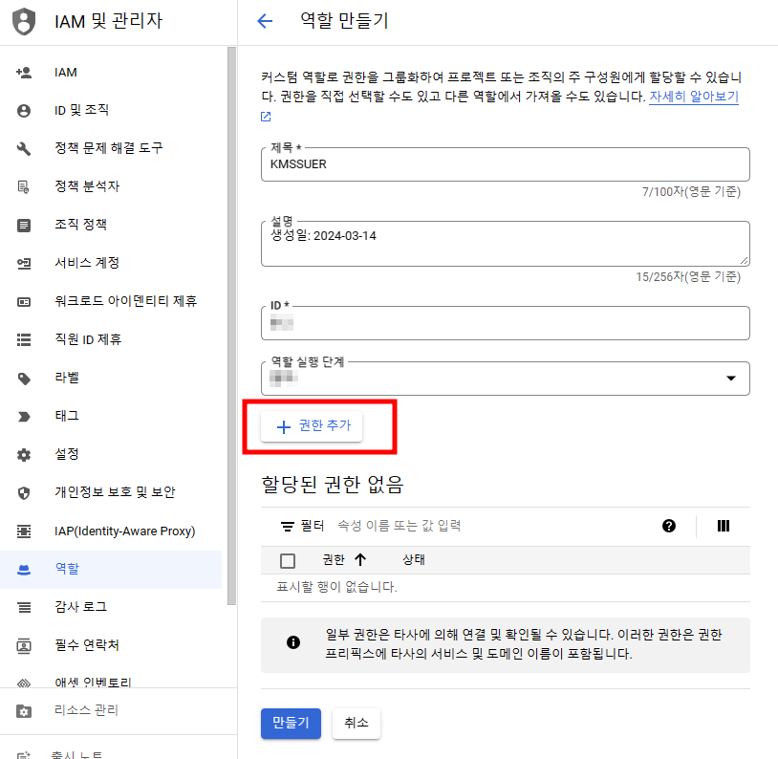Click the 설명 text area
The image size is (778, 759).
point(505,244)
